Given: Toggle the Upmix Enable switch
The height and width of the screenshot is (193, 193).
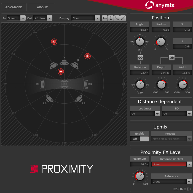Looking at the screenshot, I should [140, 139].
